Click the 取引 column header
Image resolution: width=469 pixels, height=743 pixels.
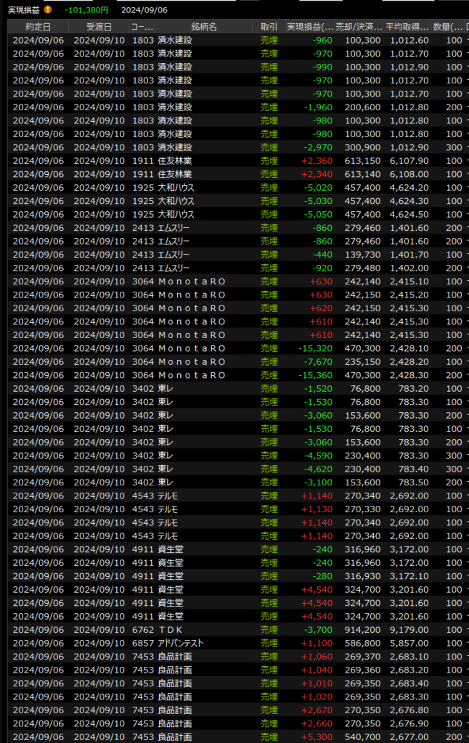[x=269, y=27]
